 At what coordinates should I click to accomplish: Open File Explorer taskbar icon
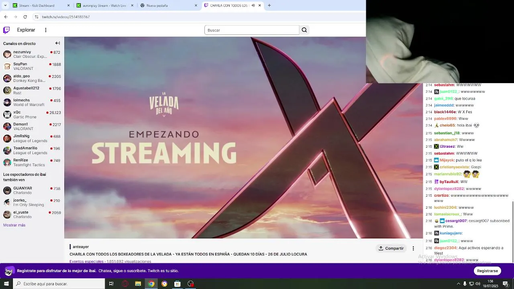(x=138, y=284)
